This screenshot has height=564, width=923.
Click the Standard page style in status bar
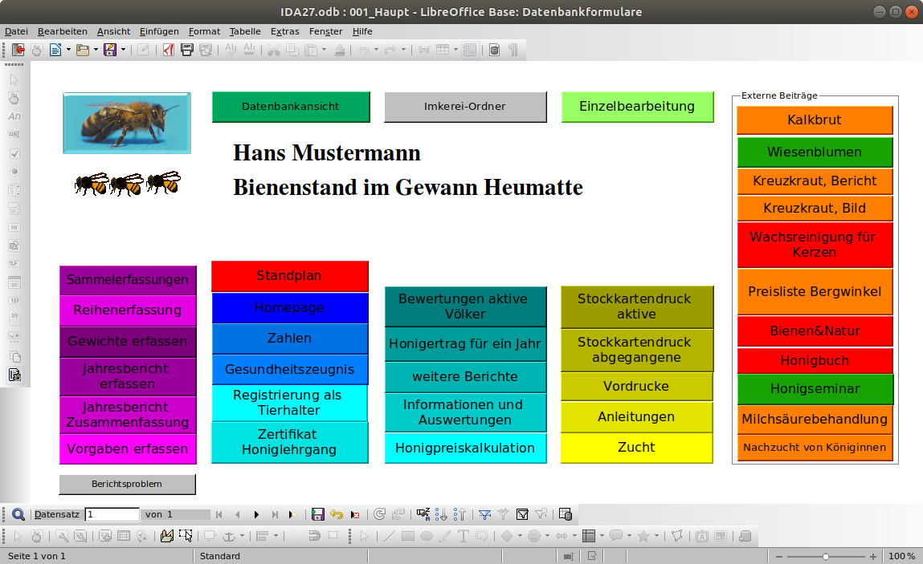(x=219, y=556)
